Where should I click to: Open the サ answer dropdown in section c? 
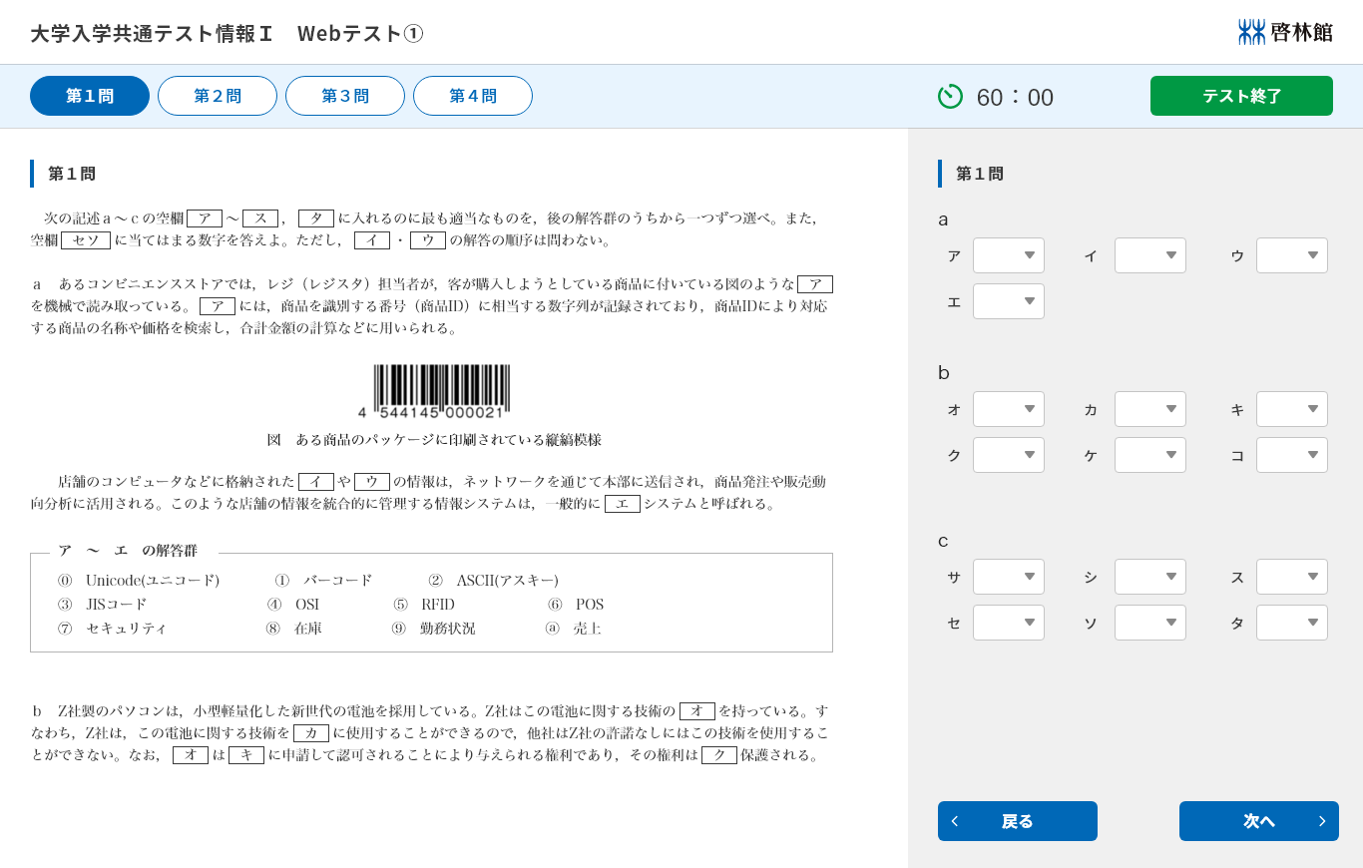(x=1008, y=577)
